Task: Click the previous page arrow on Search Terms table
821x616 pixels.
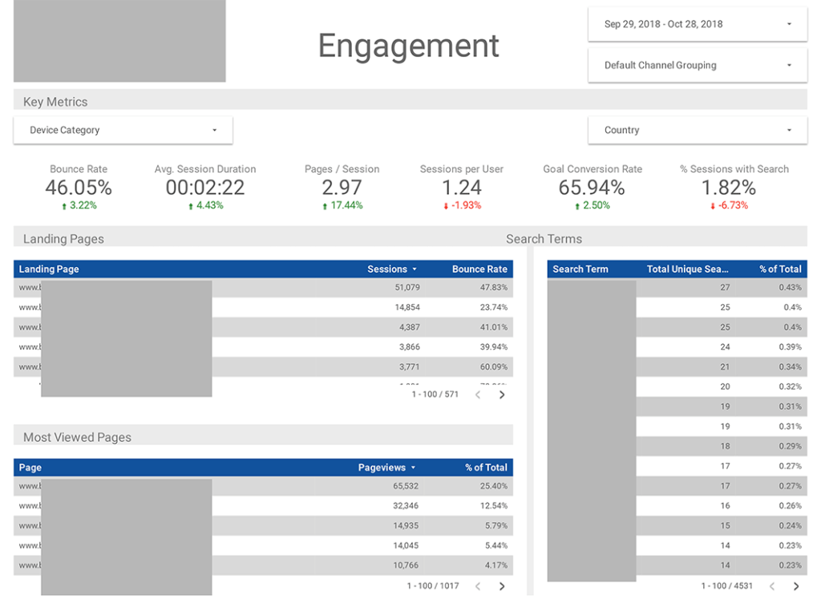Action: click(x=772, y=586)
